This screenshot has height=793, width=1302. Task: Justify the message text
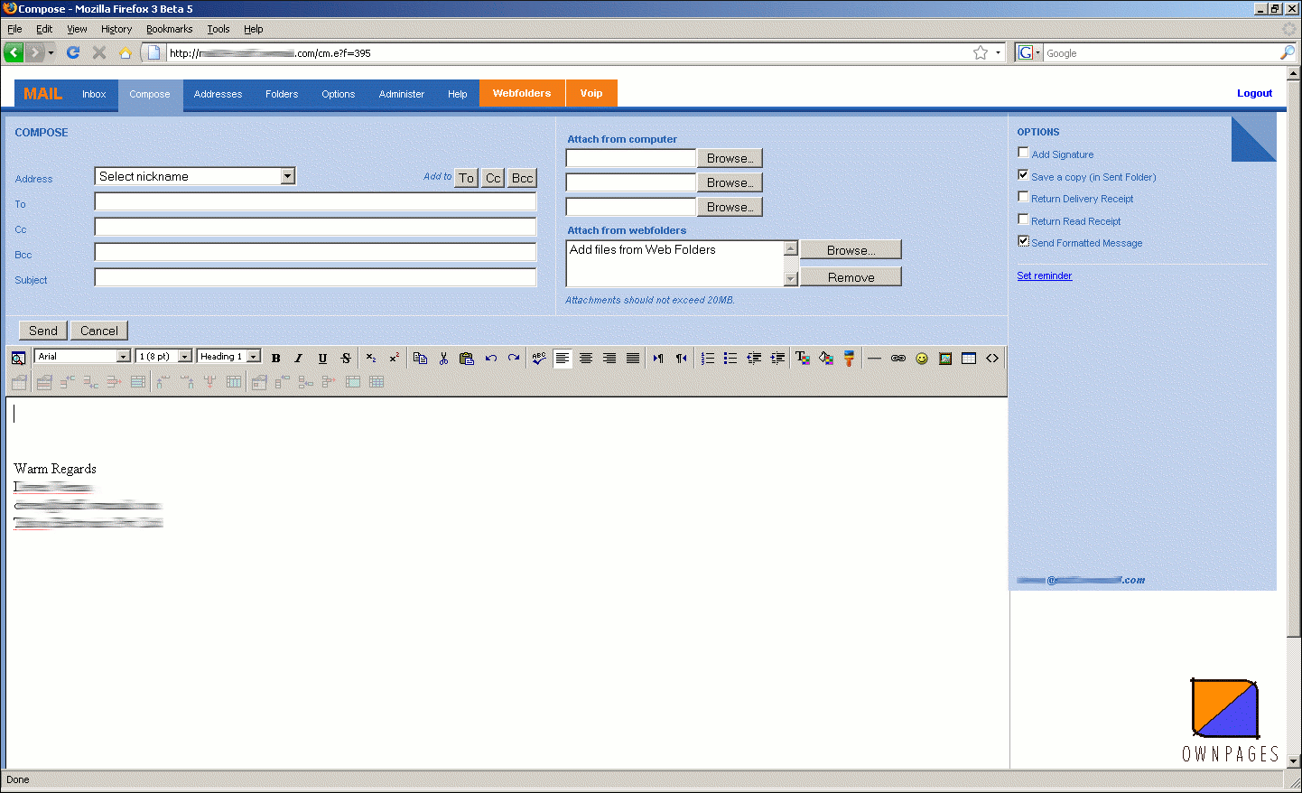[633, 359]
